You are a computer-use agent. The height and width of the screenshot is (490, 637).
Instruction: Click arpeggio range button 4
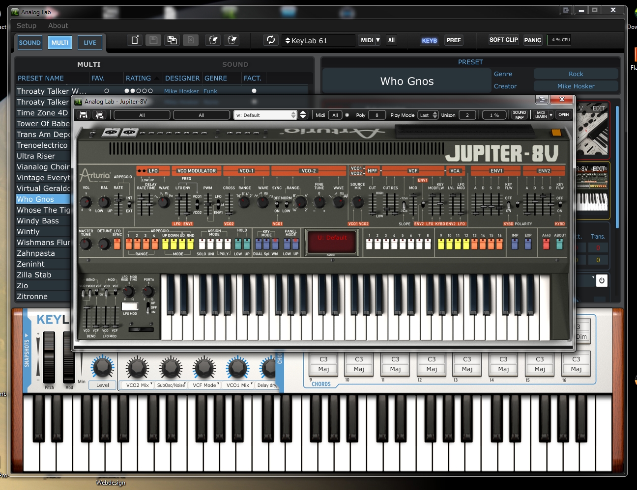pos(154,244)
